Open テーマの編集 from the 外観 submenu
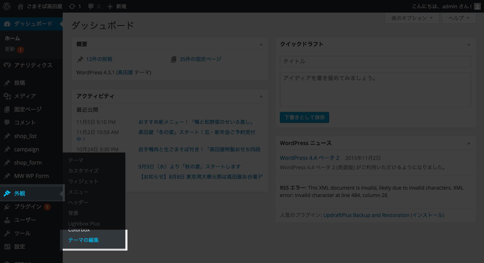Image resolution: width=484 pixels, height=263 pixels. [83, 240]
